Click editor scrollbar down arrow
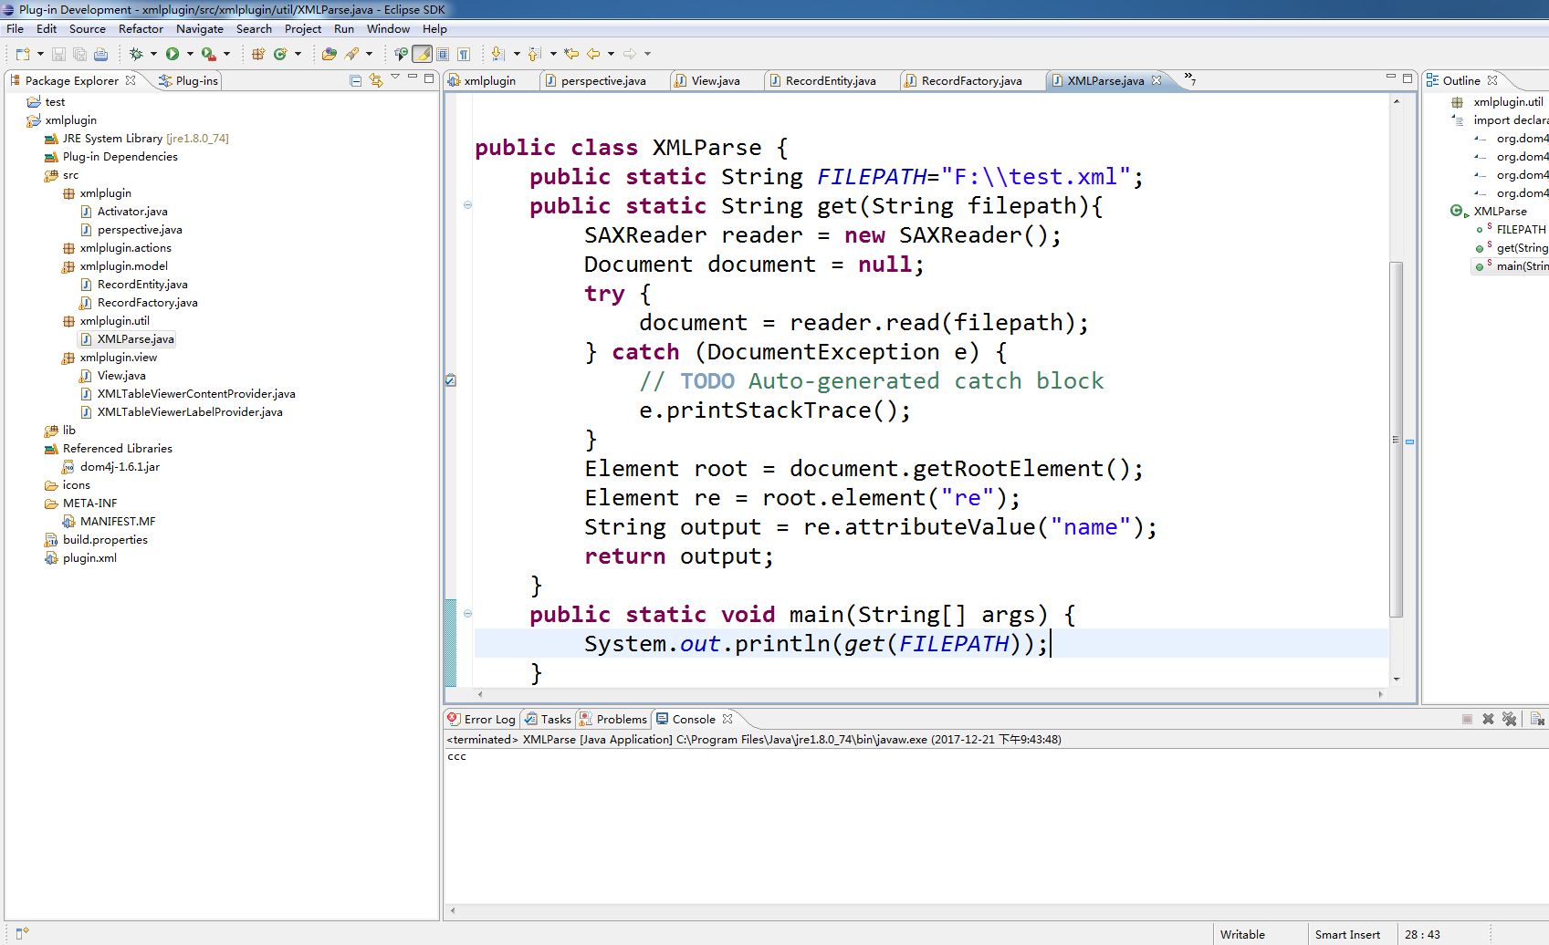 point(1397,679)
